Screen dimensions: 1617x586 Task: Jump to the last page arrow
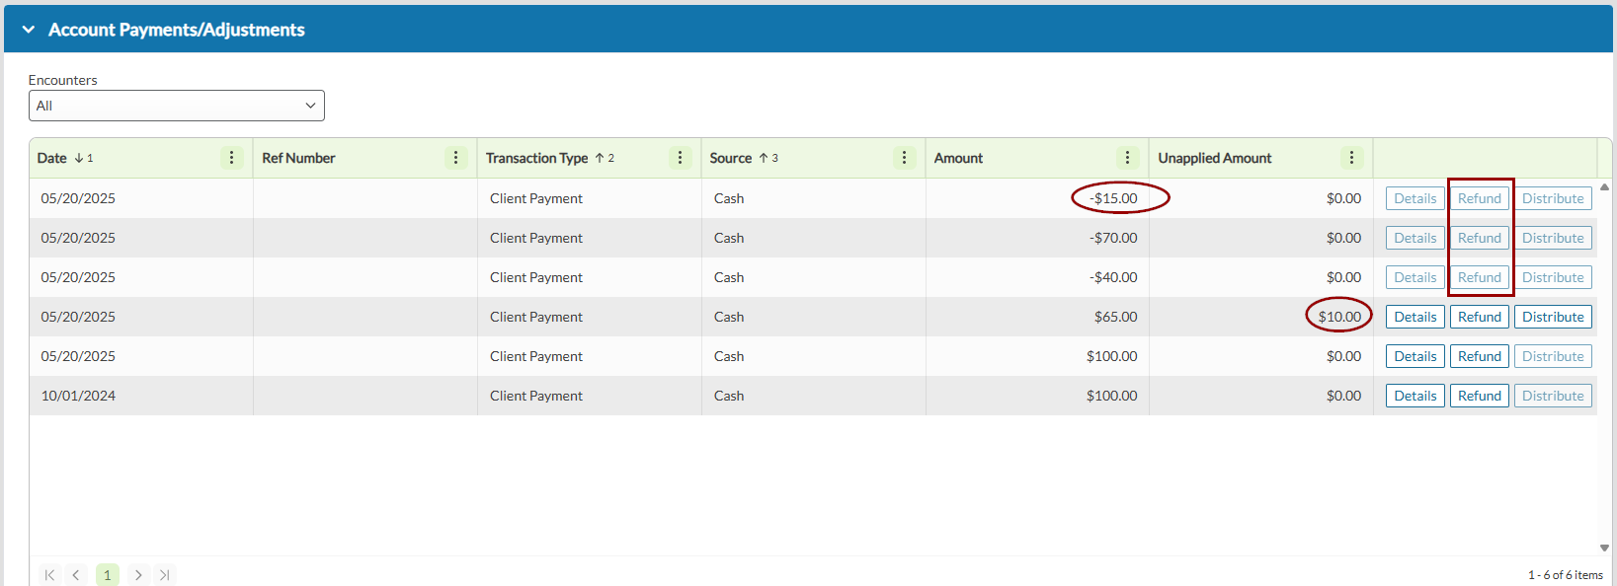point(165,575)
